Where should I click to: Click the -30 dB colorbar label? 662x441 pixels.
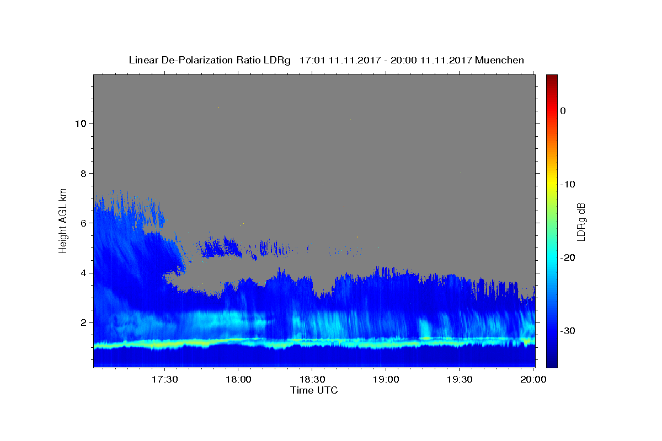point(568,331)
